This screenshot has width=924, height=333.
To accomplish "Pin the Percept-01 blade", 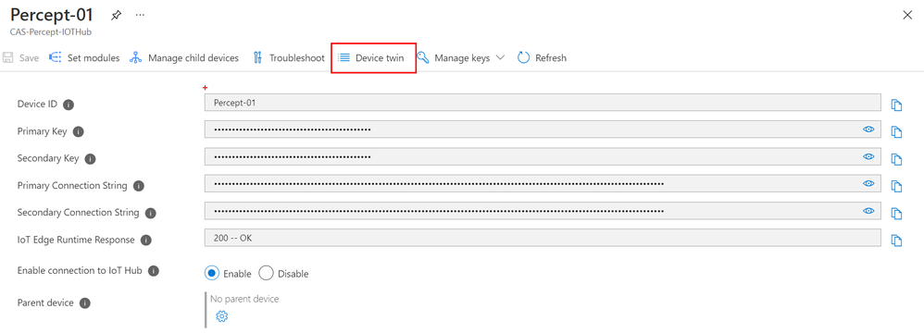I will [x=117, y=16].
